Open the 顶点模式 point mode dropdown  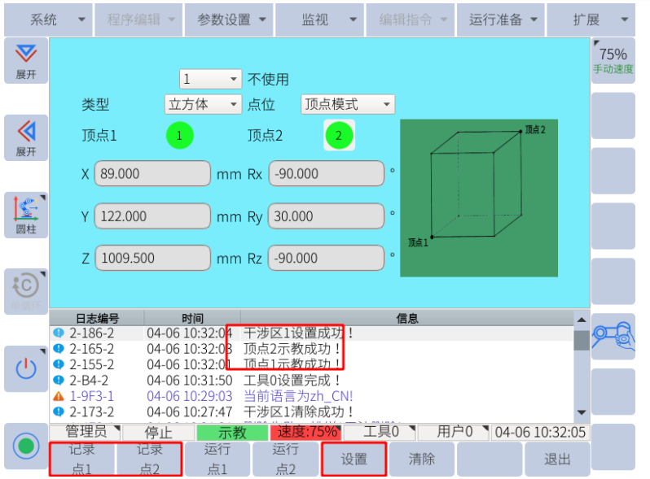pyautogui.click(x=348, y=104)
